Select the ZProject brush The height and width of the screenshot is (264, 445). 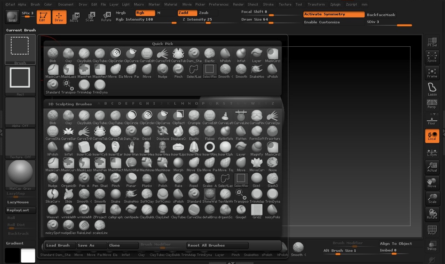pos(100,211)
